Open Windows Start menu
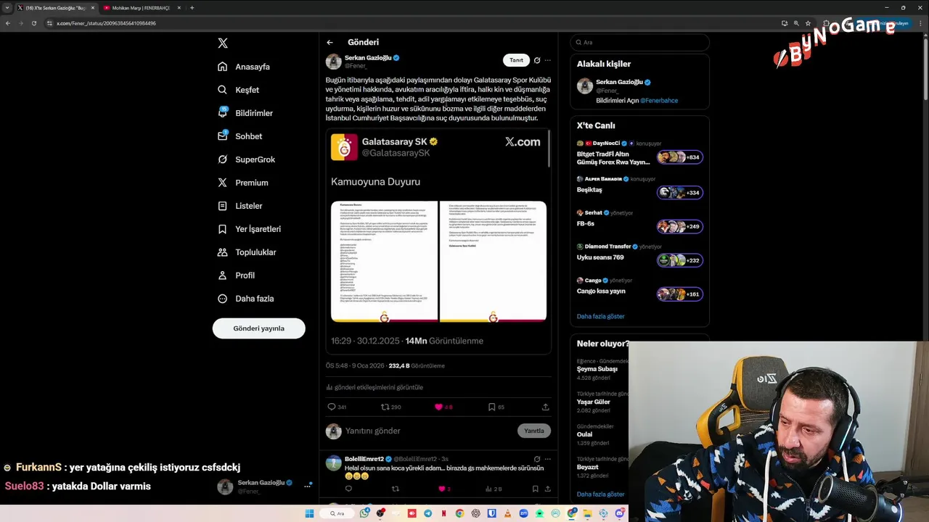 coord(309,513)
